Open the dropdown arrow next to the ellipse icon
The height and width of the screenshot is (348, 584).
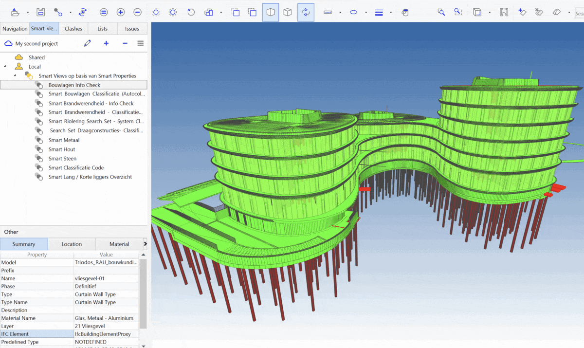tap(365, 12)
